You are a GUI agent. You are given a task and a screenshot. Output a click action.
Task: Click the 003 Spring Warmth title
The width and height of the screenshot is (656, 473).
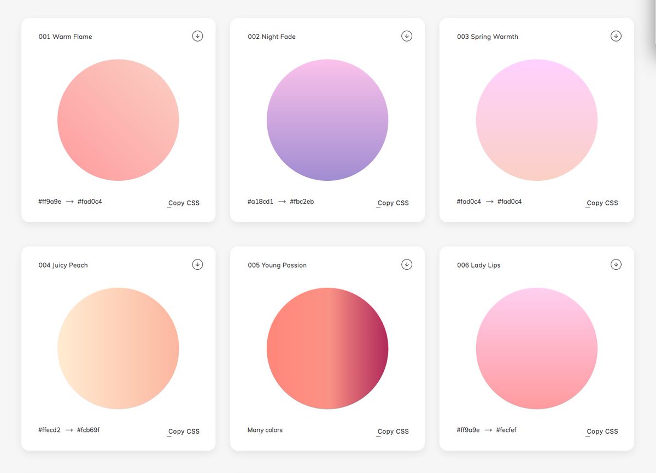point(488,37)
